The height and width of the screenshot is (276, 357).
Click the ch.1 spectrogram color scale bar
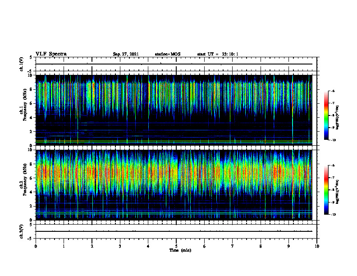pyautogui.click(x=326, y=115)
